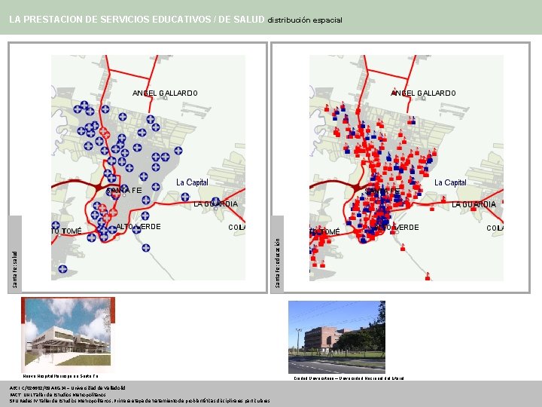
Task: Click the footer line 'Taller de Estudios Metropolitanos'
Action: point(58,394)
